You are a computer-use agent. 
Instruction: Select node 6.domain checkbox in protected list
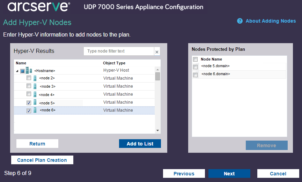(196, 75)
